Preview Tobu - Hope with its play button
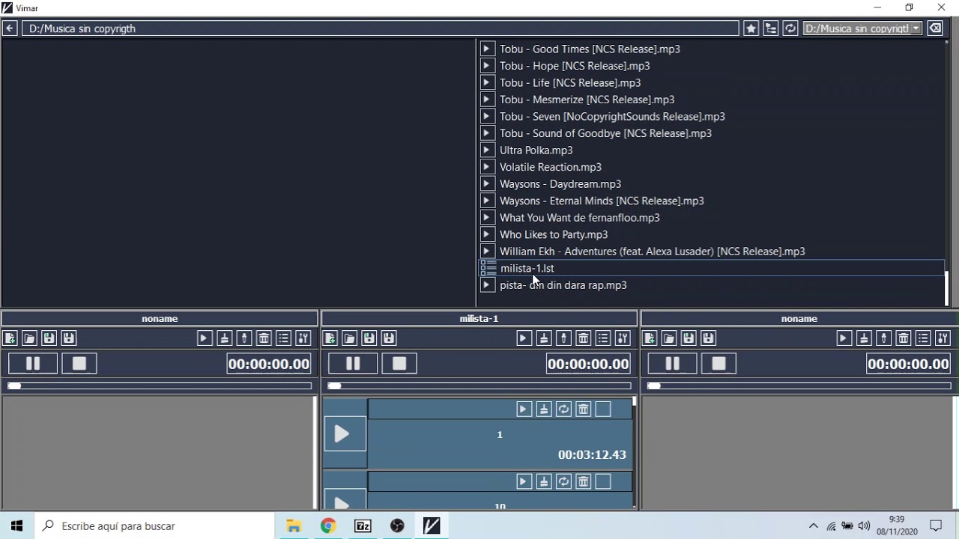 click(486, 66)
